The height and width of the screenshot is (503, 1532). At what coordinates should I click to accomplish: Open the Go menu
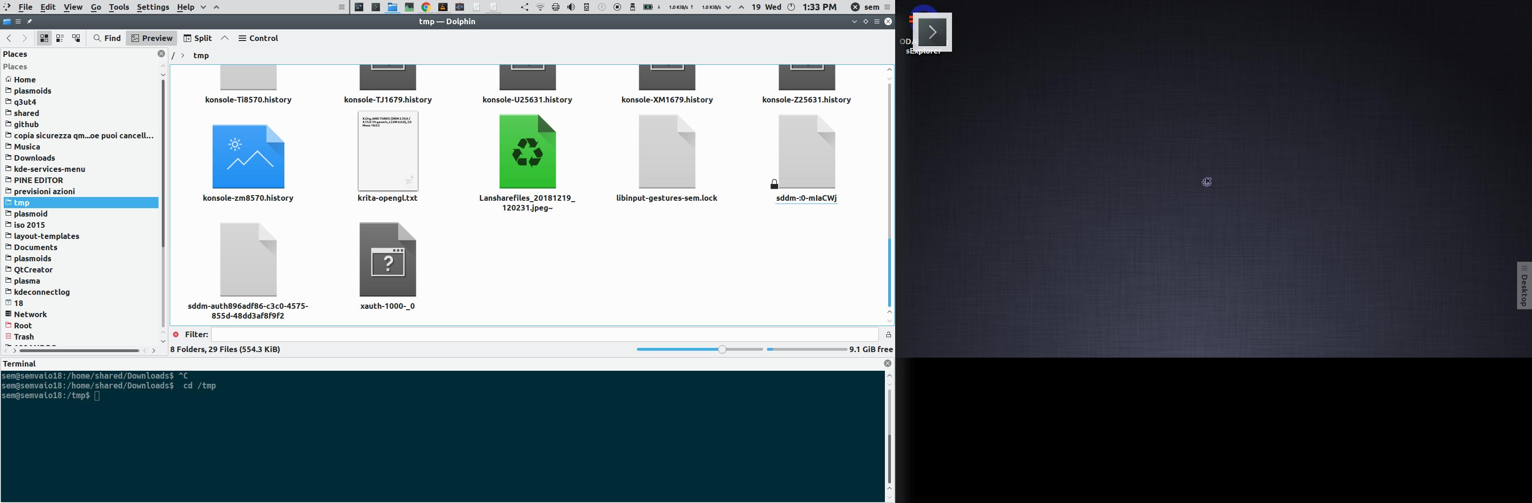click(x=96, y=7)
